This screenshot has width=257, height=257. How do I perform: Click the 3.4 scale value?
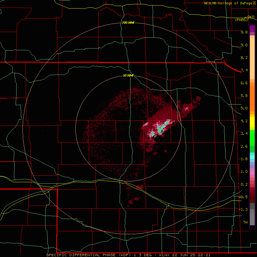tap(244, 134)
